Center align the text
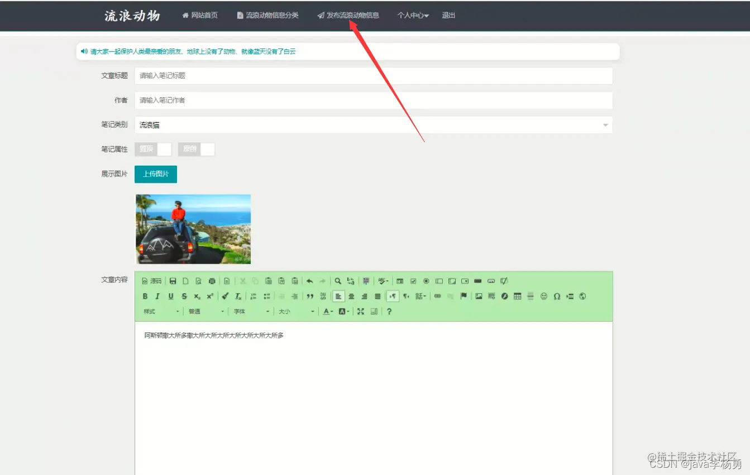The height and width of the screenshot is (475, 750). pos(351,297)
